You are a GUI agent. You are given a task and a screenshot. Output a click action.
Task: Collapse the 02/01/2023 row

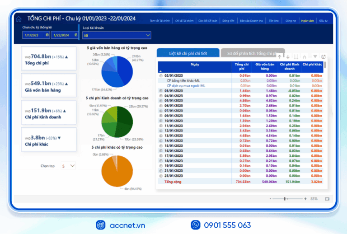coord(161,76)
